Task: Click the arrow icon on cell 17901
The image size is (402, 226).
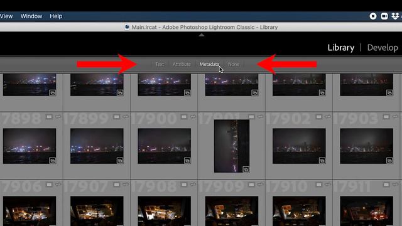Action: (261, 117)
